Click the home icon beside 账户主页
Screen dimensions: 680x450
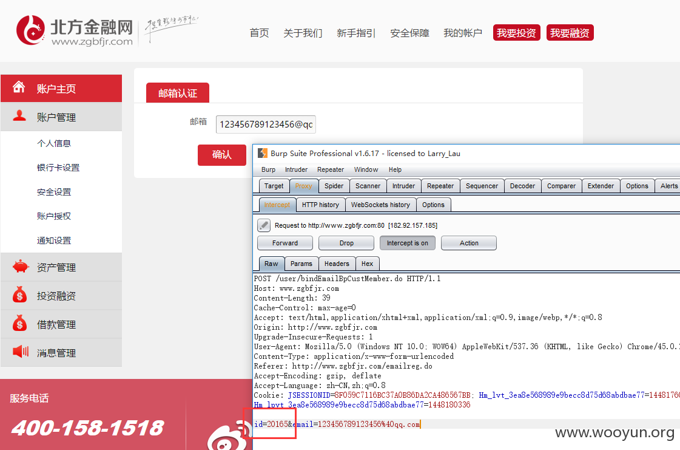[19, 87]
